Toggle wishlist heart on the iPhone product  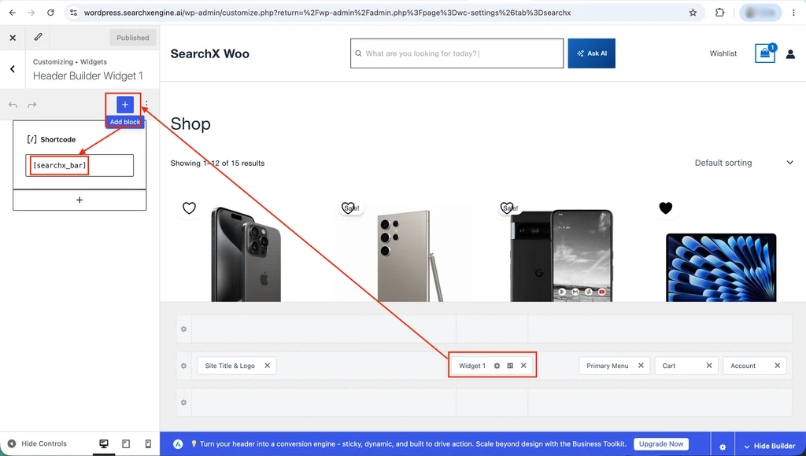click(189, 208)
